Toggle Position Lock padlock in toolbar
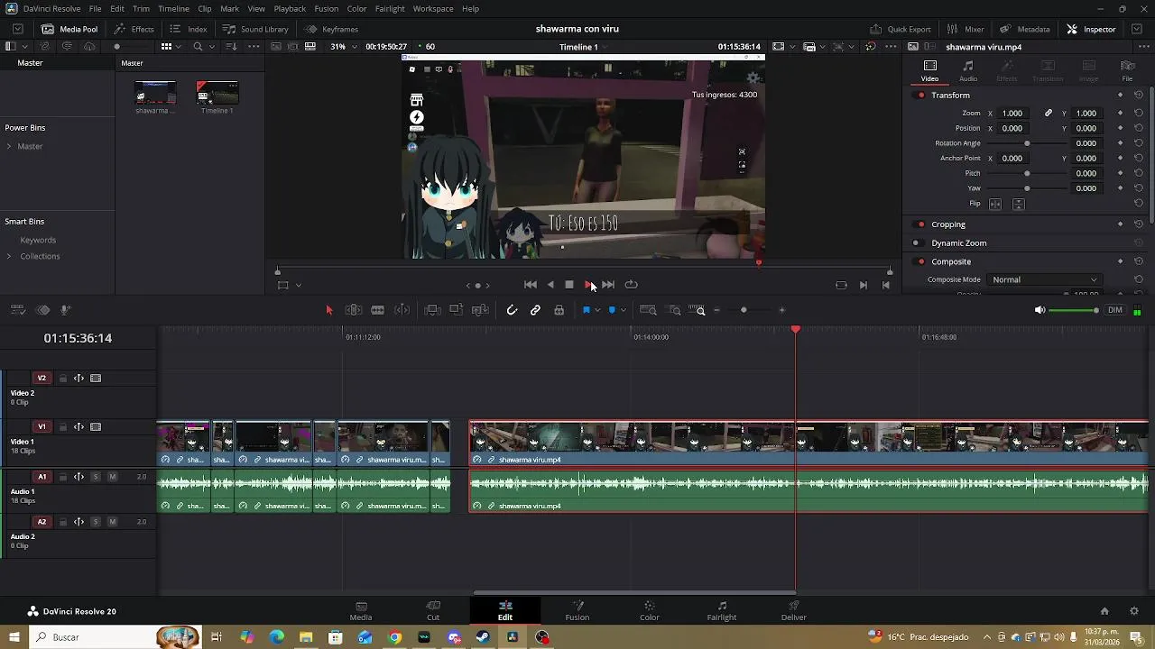 pos(559,310)
